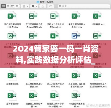Open the gear action menu dropdown

coord(35,6)
